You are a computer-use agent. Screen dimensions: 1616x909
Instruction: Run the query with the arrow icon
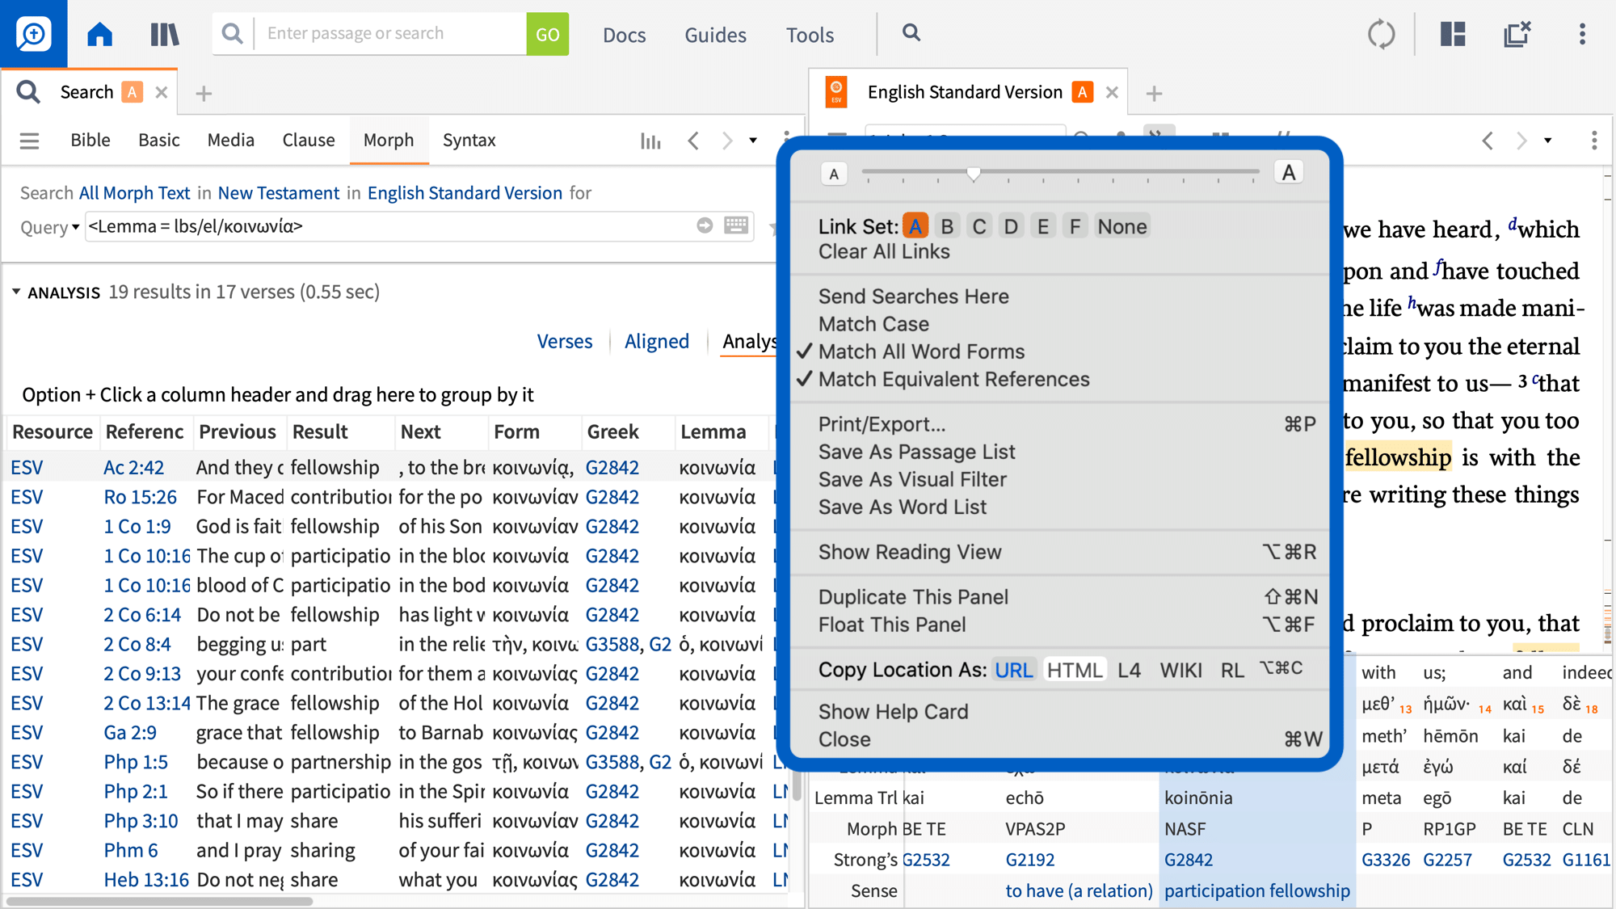pyautogui.click(x=705, y=225)
